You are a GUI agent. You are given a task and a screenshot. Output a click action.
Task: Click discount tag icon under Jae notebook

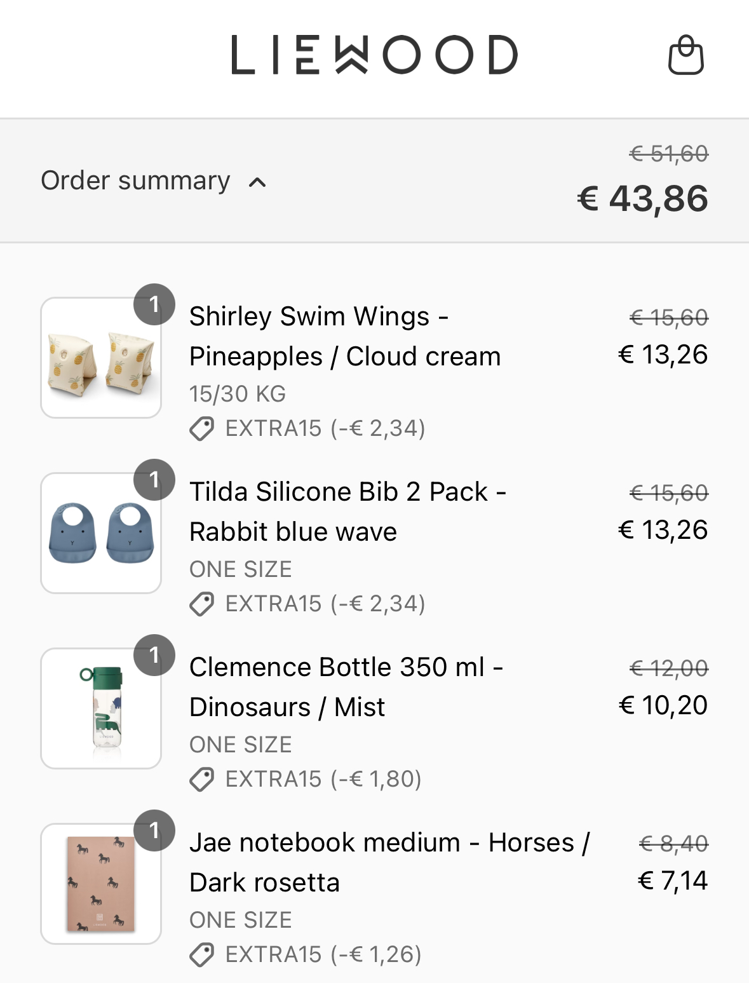pos(202,955)
